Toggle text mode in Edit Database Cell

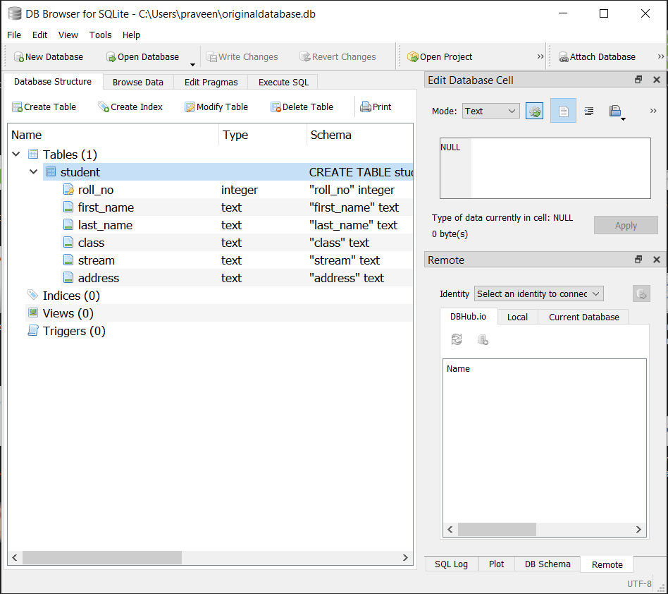(x=563, y=111)
